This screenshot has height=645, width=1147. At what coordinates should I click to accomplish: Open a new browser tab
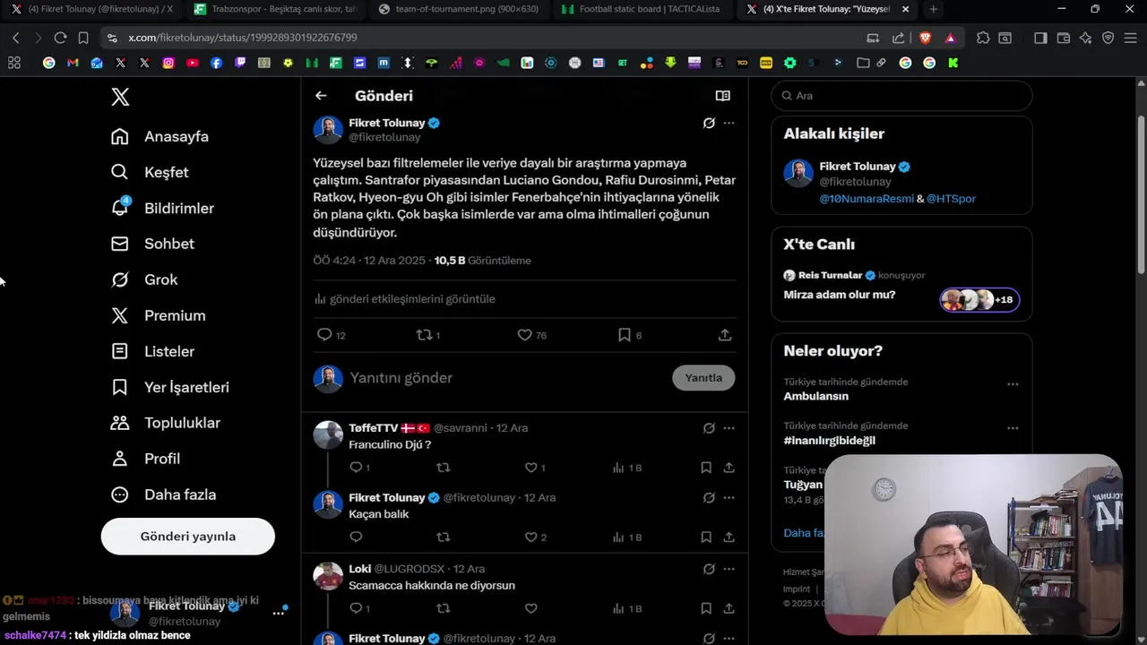[933, 9]
